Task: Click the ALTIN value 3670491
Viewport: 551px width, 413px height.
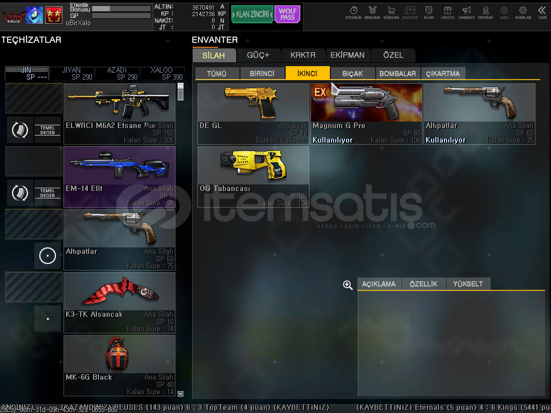Action: (203, 8)
